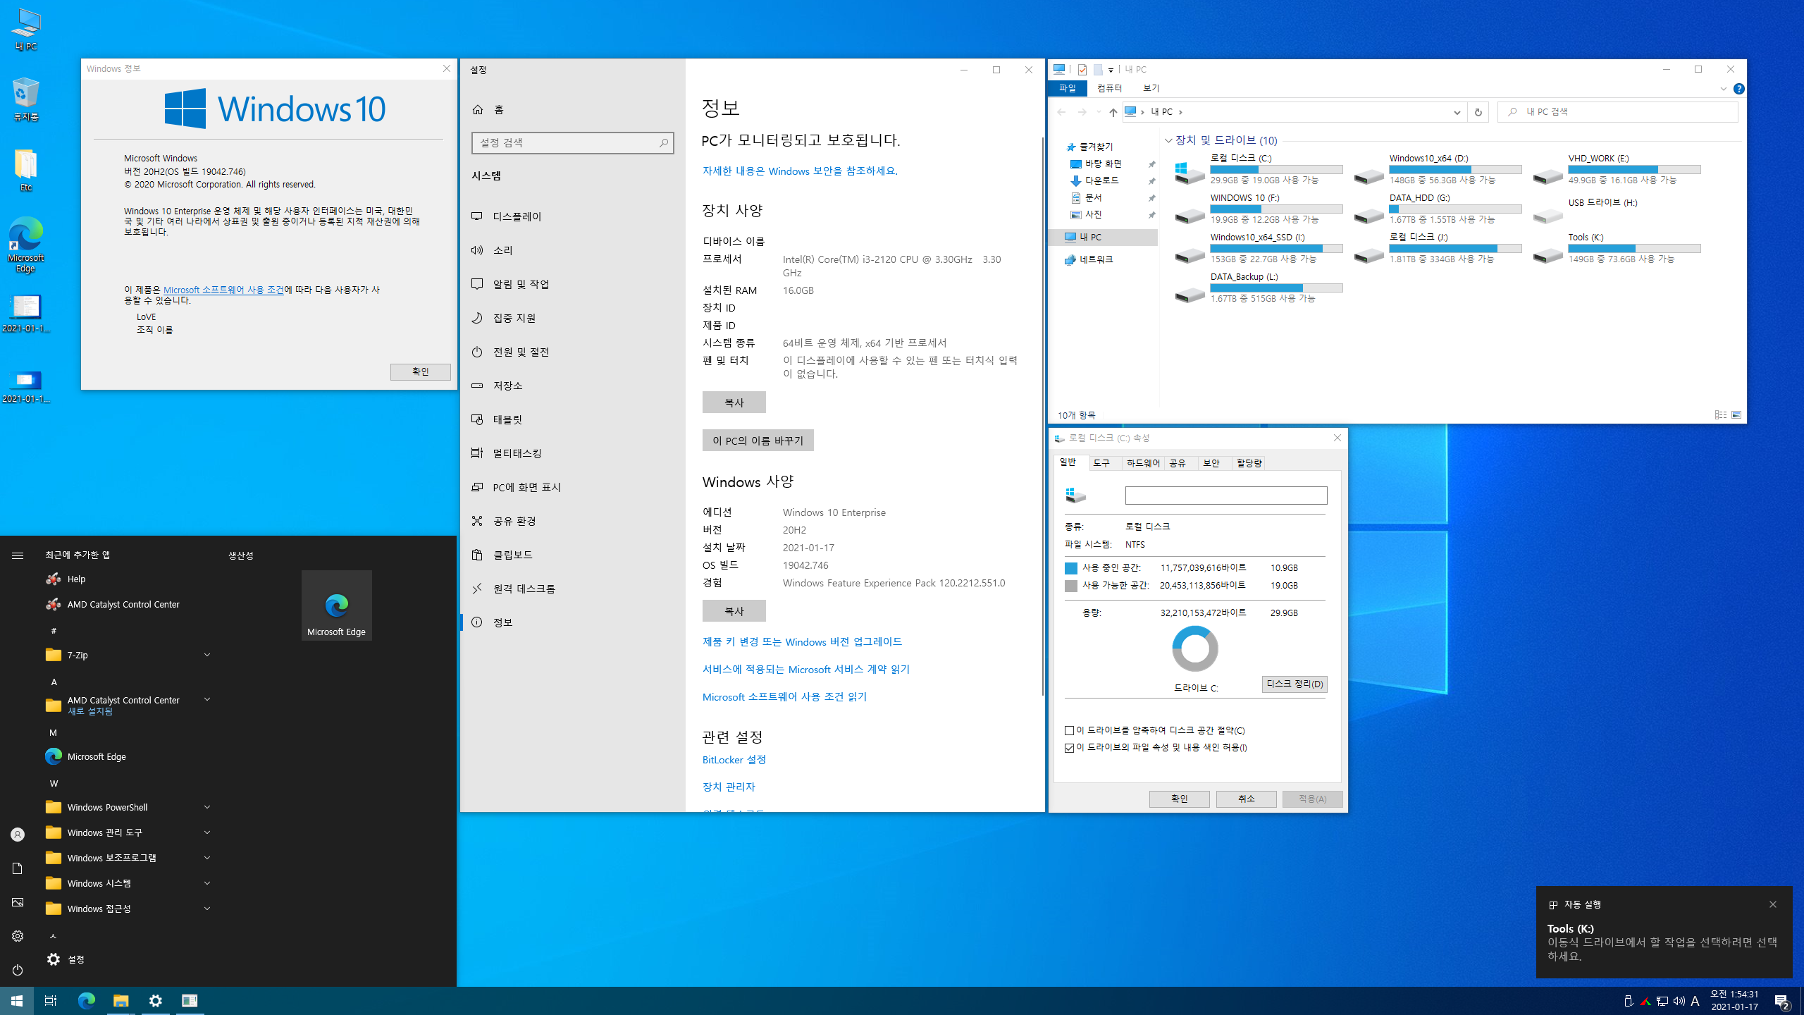Open File Explorer help question mark icon
1804x1015 pixels.
(1738, 89)
